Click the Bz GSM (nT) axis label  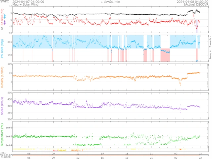coord(2,20)
